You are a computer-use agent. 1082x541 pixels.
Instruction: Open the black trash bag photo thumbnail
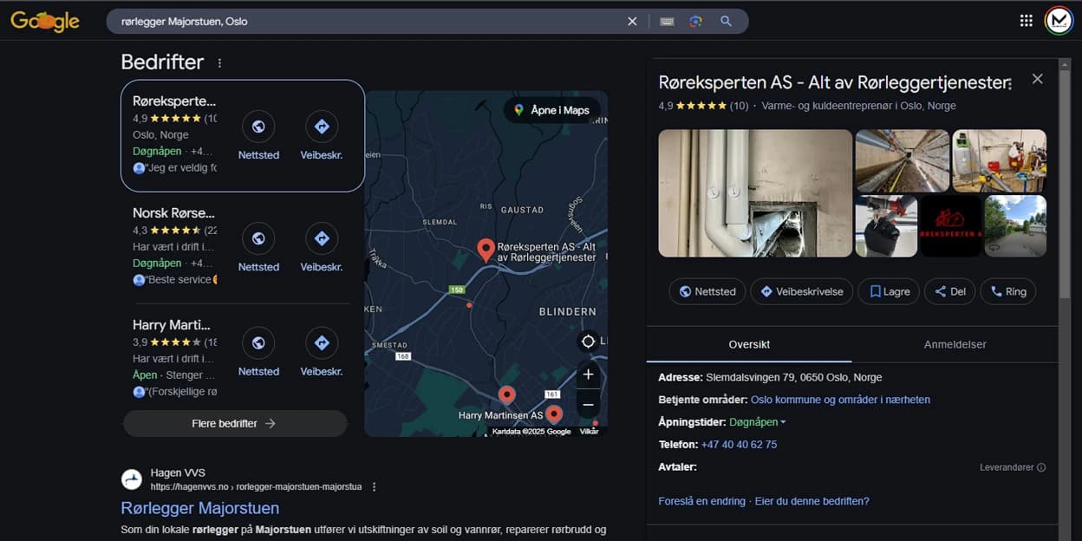(x=886, y=226)
